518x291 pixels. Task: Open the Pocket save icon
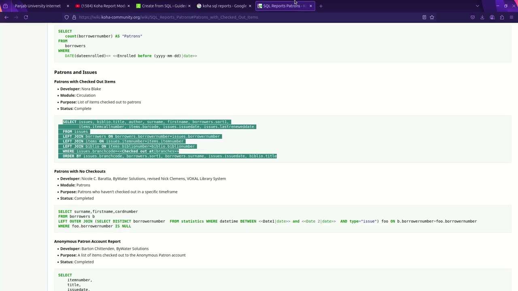pyautogui.click(x=472, y=17)
